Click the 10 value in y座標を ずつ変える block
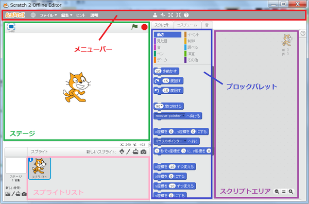This screenshot has width=309, height=204. (172, 186)
